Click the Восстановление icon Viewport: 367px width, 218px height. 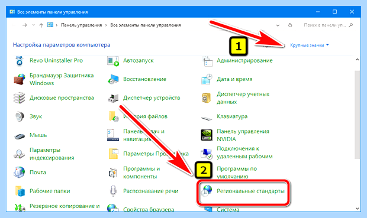tap(113, 79)
